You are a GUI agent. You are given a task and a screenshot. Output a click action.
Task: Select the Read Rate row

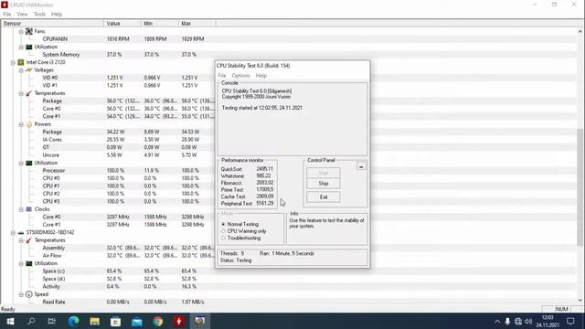coord(289,302)
